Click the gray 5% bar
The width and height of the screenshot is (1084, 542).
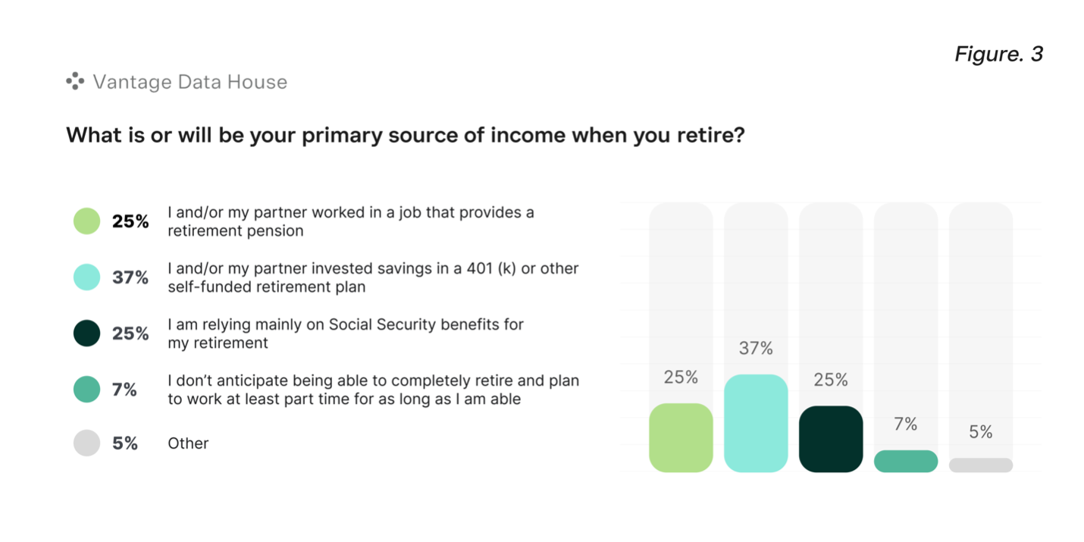coord(981,465)
